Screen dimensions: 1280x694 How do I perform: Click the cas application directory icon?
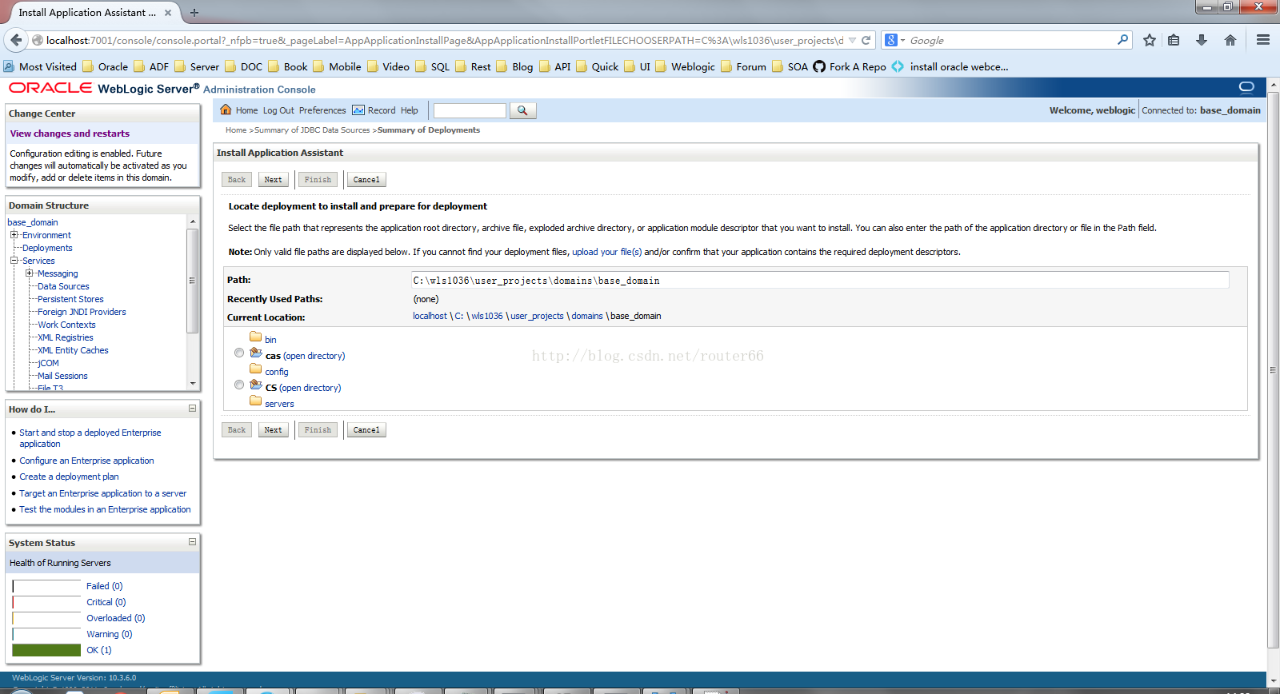[256, 353]
